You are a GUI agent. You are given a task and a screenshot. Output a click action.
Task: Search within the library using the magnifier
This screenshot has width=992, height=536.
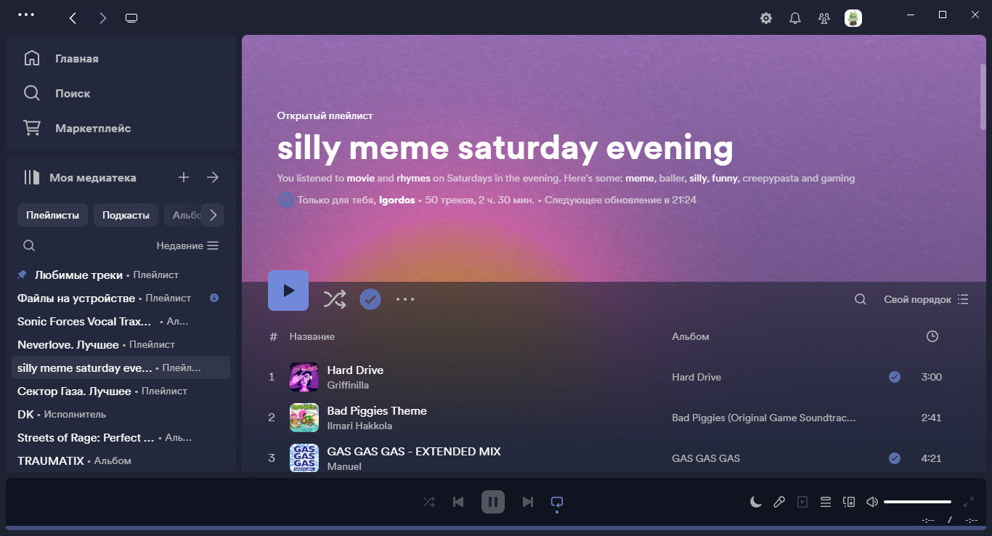(x=29, y=245)
